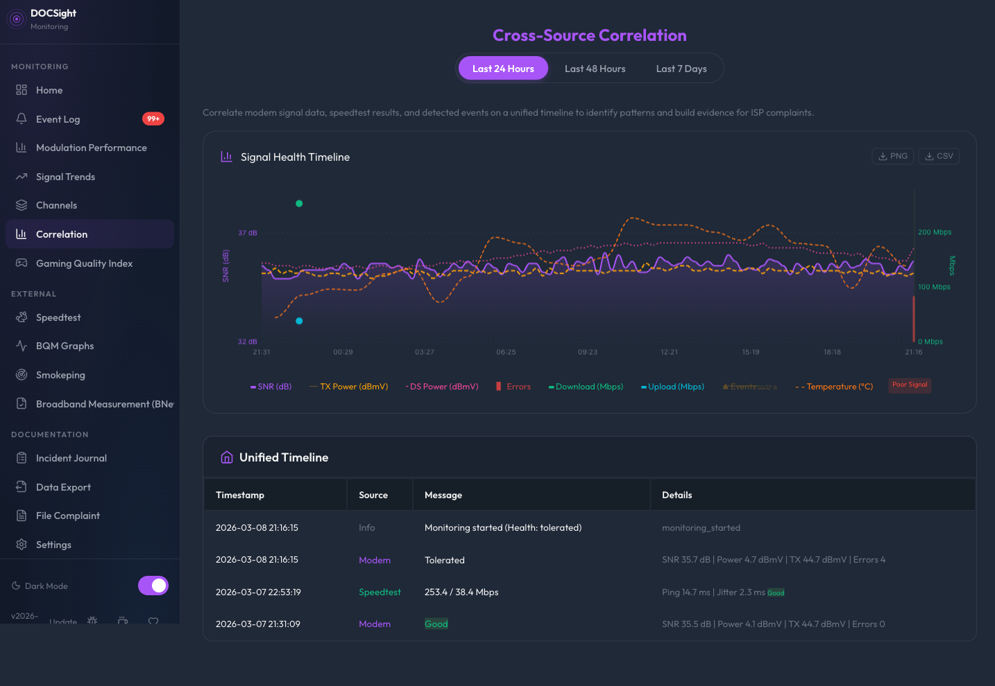Disable the Dark Mode toggle

tap(153, 585)
